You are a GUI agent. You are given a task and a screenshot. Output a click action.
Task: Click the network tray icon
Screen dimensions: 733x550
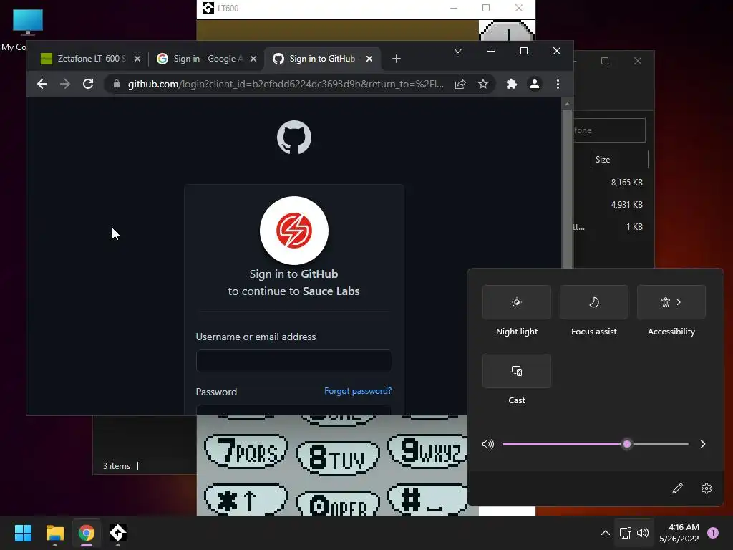(625, 533)
